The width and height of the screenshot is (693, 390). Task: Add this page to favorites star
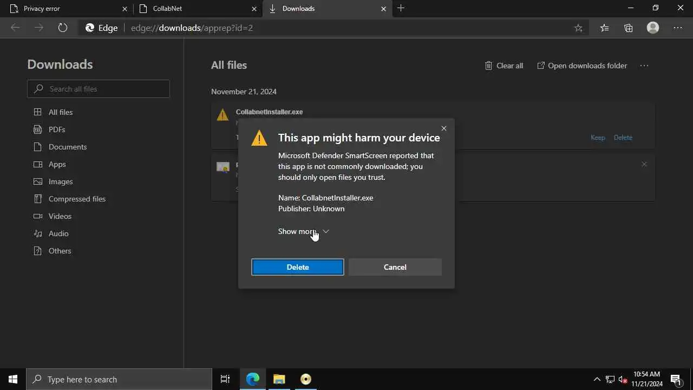click(578, 28)
